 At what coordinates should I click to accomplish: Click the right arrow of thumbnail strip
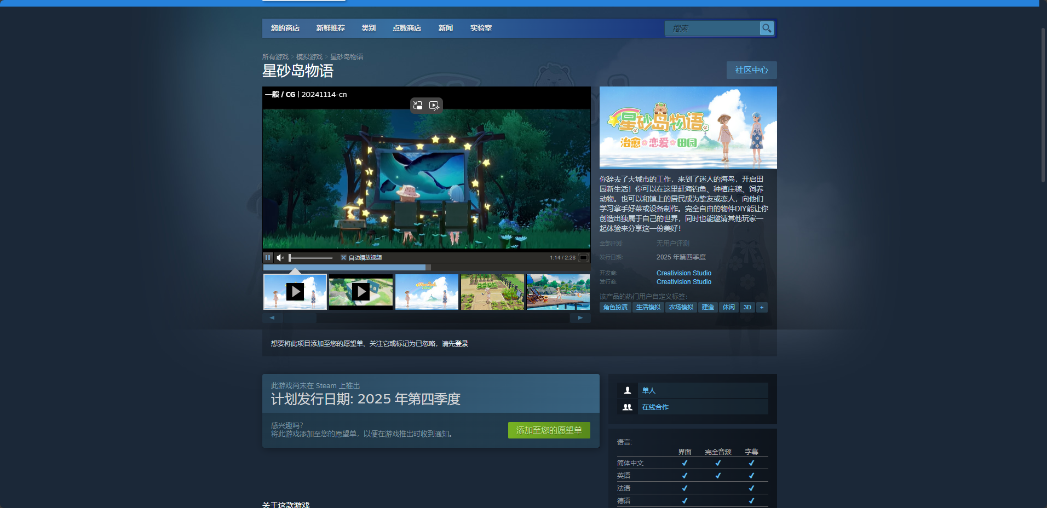click(580, 317)
